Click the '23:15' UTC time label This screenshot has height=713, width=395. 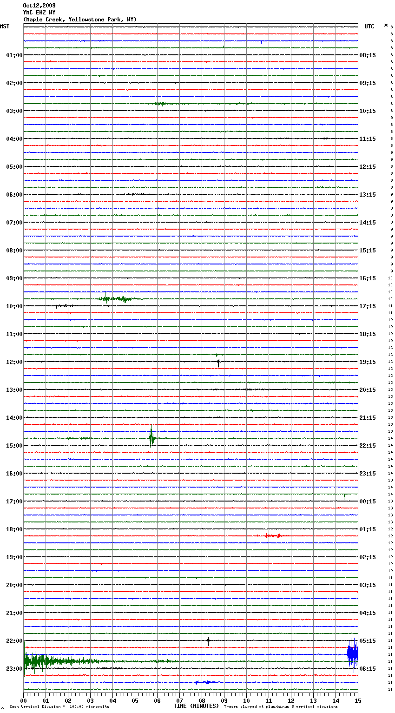(368, 474)
